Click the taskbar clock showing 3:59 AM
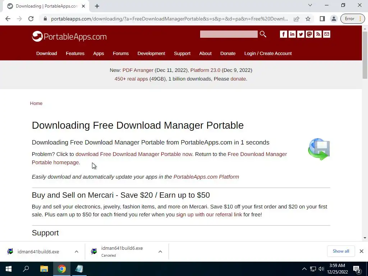Screen dimensions: 368x276 [x=337, y=269]
